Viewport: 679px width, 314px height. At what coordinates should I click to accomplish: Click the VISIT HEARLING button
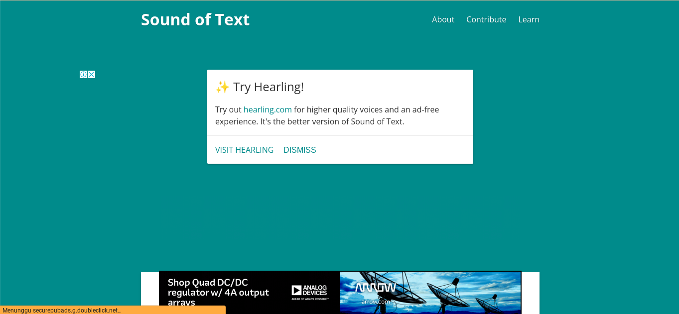(x=244, y=150)
